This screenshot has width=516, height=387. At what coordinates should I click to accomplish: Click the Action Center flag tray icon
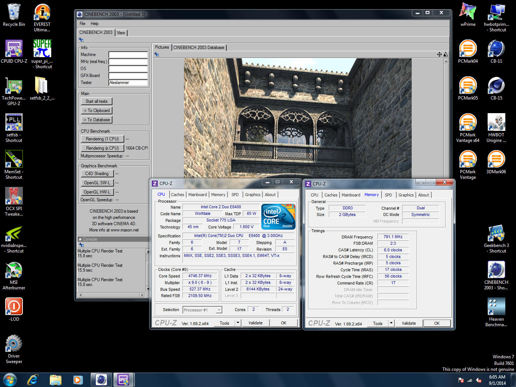tap(461, 380)
